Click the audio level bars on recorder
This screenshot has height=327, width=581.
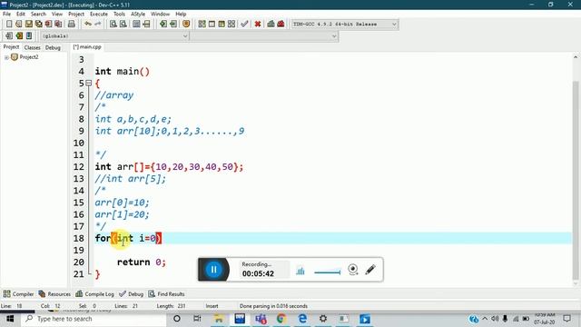point(300,271)
